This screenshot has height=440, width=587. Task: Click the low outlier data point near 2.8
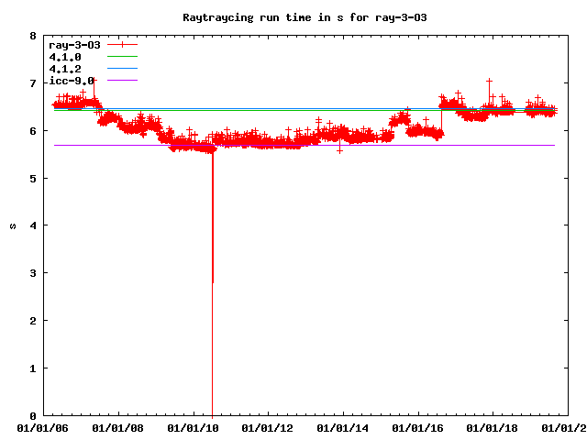click(x=213, y=282)
